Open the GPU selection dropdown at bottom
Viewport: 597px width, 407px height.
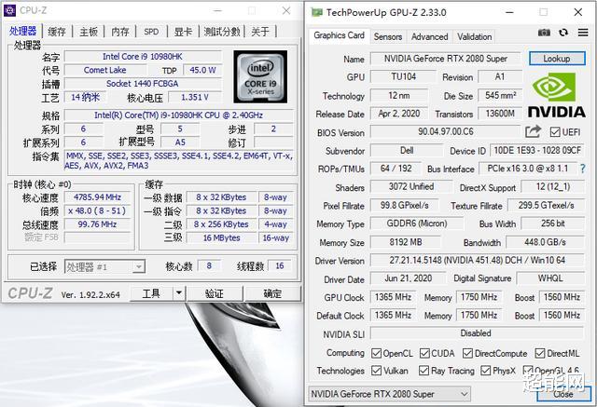coord(390,394)
